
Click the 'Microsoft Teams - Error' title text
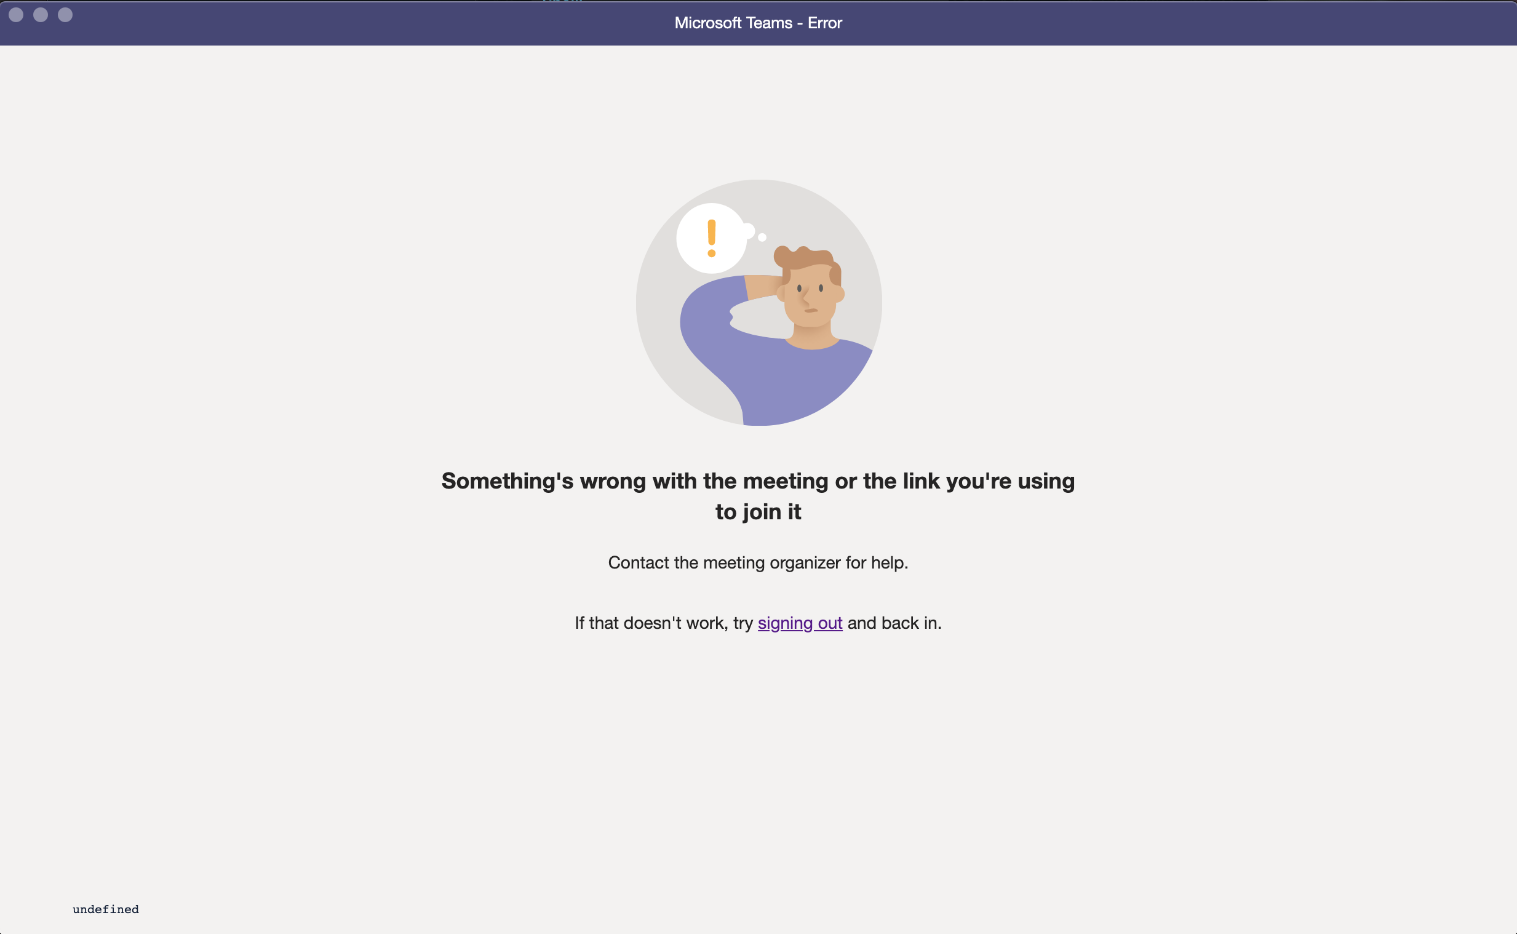[758, 23]
